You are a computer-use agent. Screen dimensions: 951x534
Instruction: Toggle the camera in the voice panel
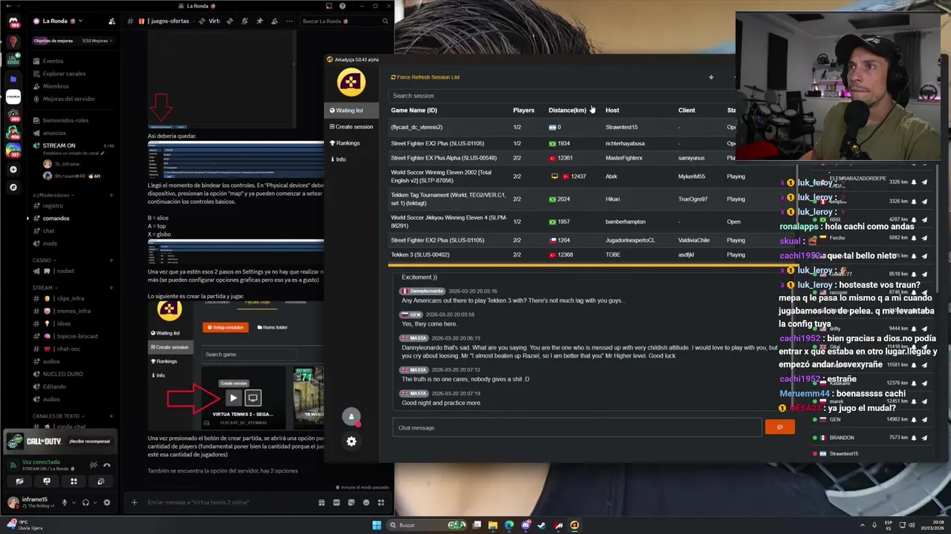pyautogui.click(x=19, y=481)
